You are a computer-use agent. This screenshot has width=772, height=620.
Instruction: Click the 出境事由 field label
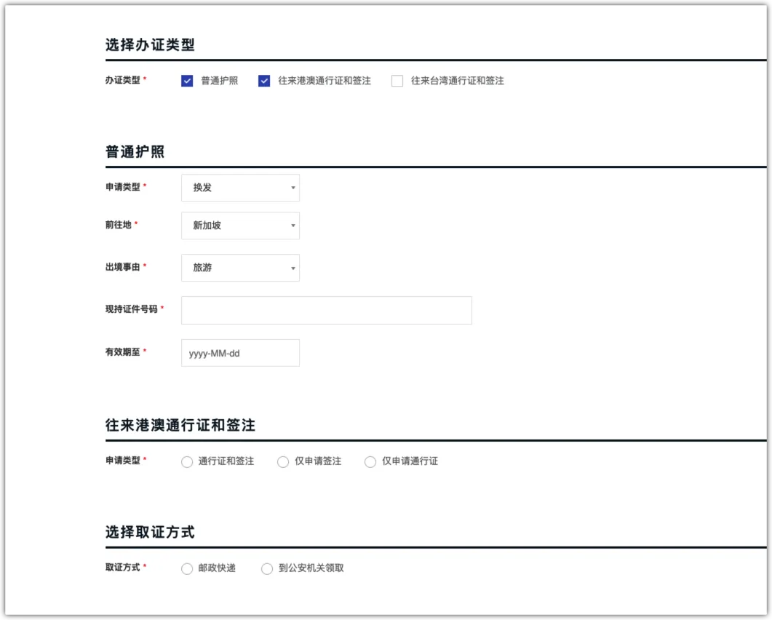(123, 267)
